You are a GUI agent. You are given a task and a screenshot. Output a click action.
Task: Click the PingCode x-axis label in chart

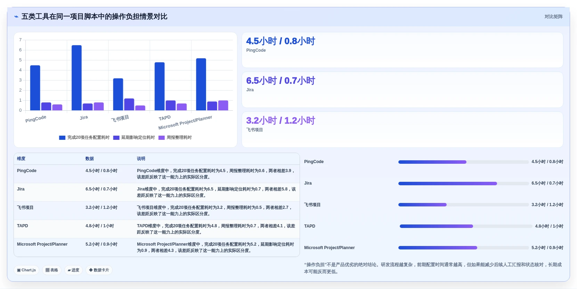click(x=36, y=119)
